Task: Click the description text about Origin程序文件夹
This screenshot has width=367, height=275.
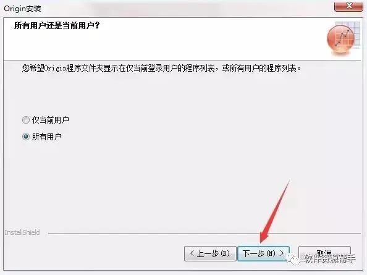Action: pos(161,69)
